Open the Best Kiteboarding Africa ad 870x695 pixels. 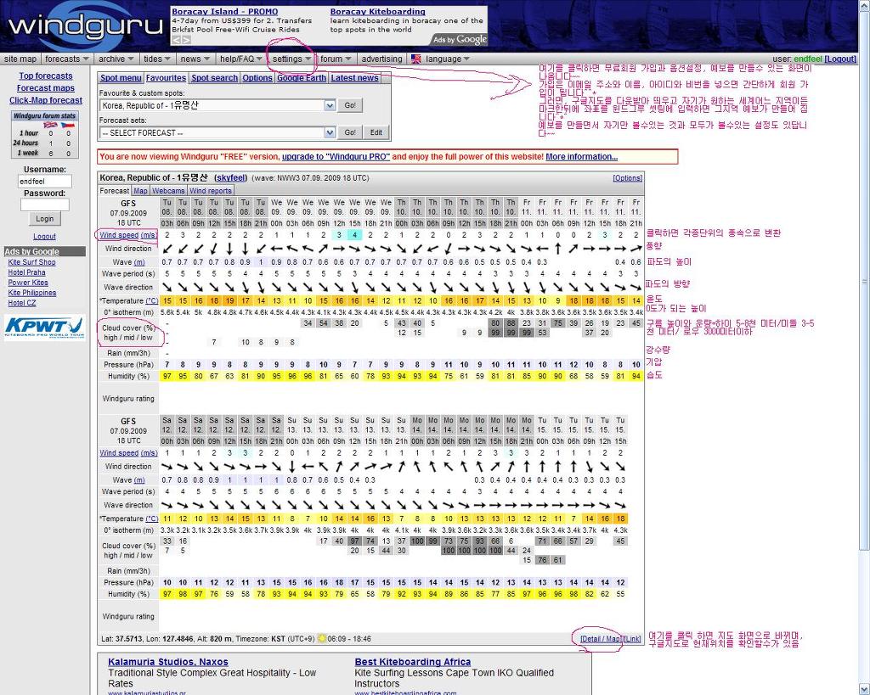coord(412,662)
